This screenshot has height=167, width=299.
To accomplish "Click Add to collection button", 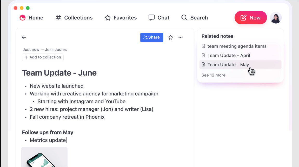I will click(x=43, y=57).
